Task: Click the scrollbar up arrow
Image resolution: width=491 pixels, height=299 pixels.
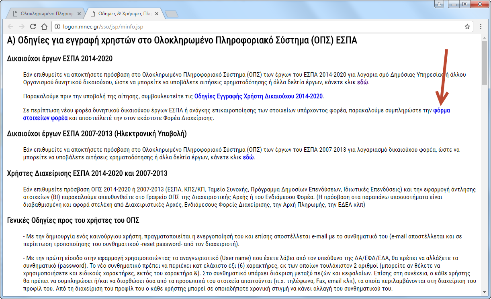Action: (x=484, y=37)
